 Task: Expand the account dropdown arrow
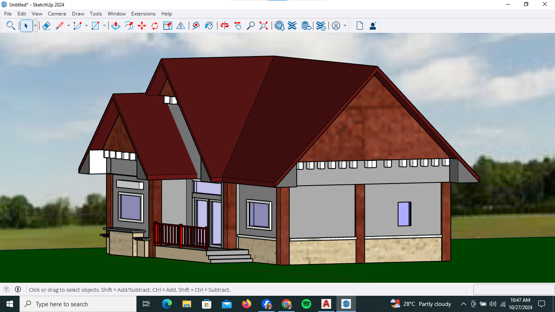click(x=345, y=26)
